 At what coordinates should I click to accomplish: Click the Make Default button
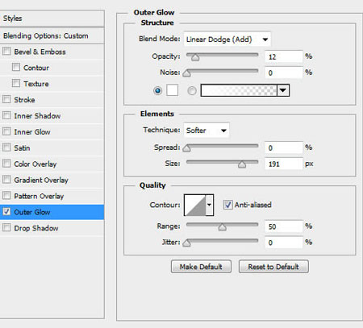point(201,267)
